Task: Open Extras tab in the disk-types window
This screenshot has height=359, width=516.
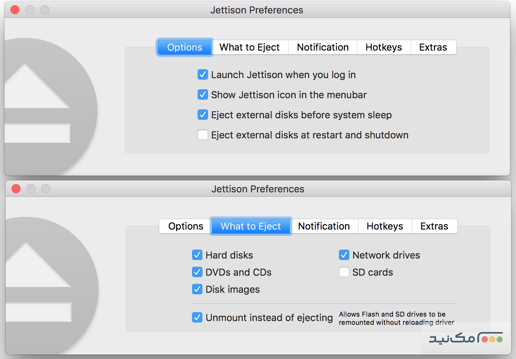Action: point(434,226)
